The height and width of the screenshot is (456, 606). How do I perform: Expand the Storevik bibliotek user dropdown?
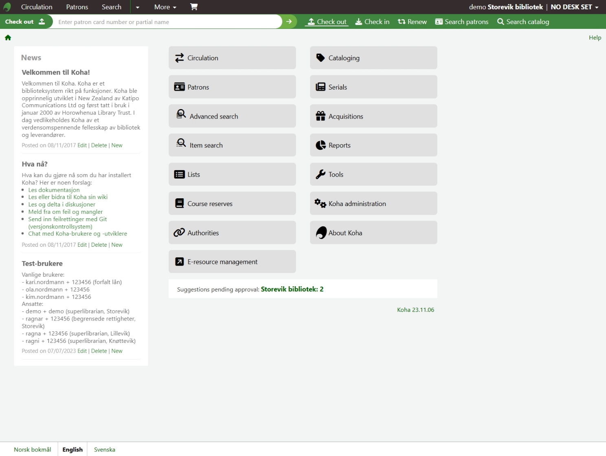pos(534,7)
